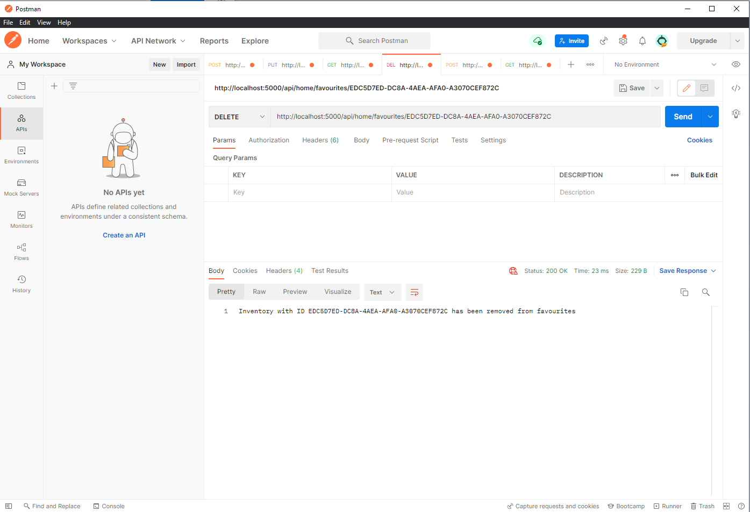750x512 pixels.
Task: Open the Monitors sidebar panel
Action: [21, 220]
